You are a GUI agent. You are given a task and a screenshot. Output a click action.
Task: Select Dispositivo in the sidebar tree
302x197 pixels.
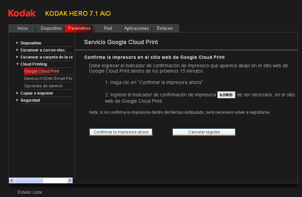click(x=31, y=43)
